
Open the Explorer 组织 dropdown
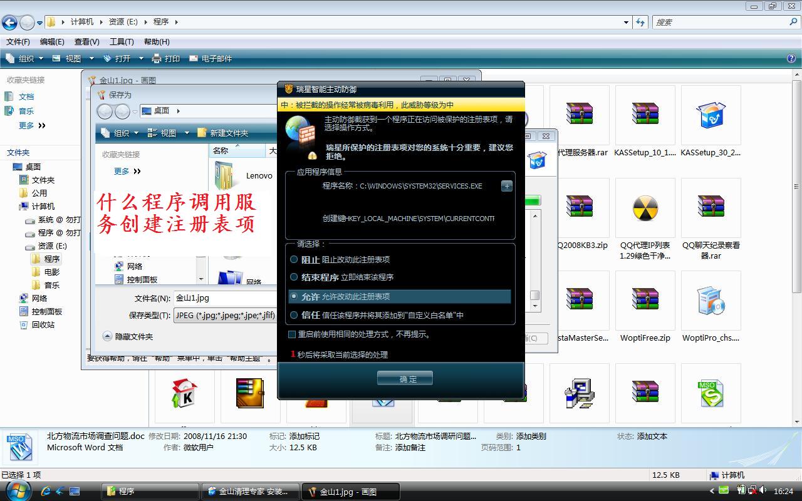coord(26,58)
